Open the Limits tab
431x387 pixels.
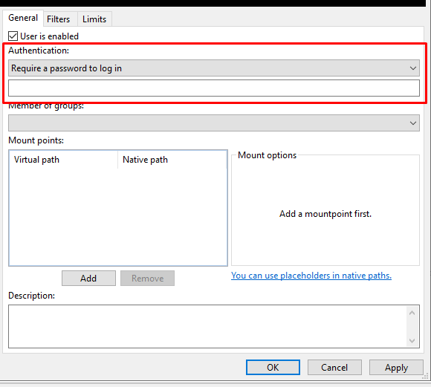pyautogui.click(x=94, y=19)
